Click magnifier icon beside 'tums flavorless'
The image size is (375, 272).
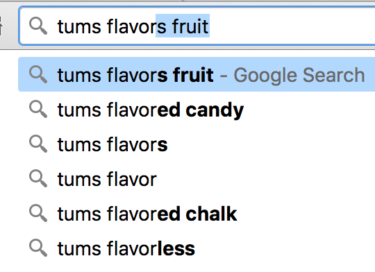pos(38,248)
